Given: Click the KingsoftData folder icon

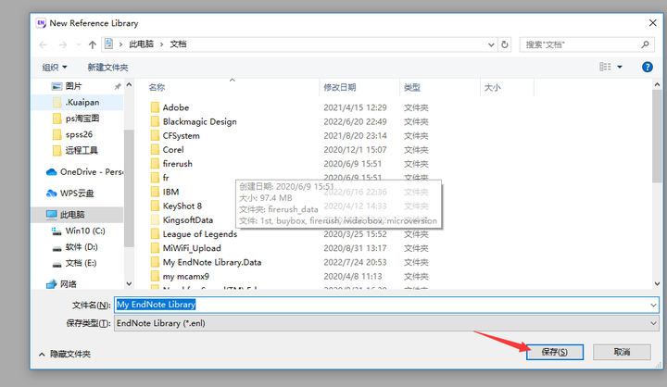Looking at the screenshot, I should click(x=155, y=219).
